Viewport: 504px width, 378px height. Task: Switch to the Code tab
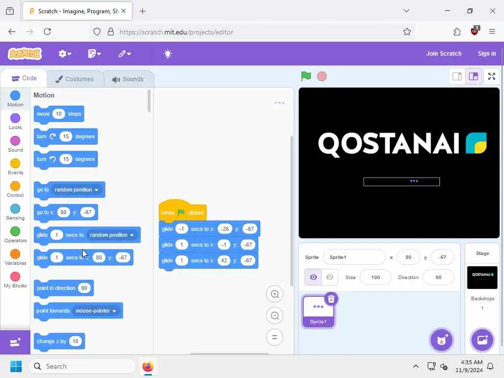24,78
